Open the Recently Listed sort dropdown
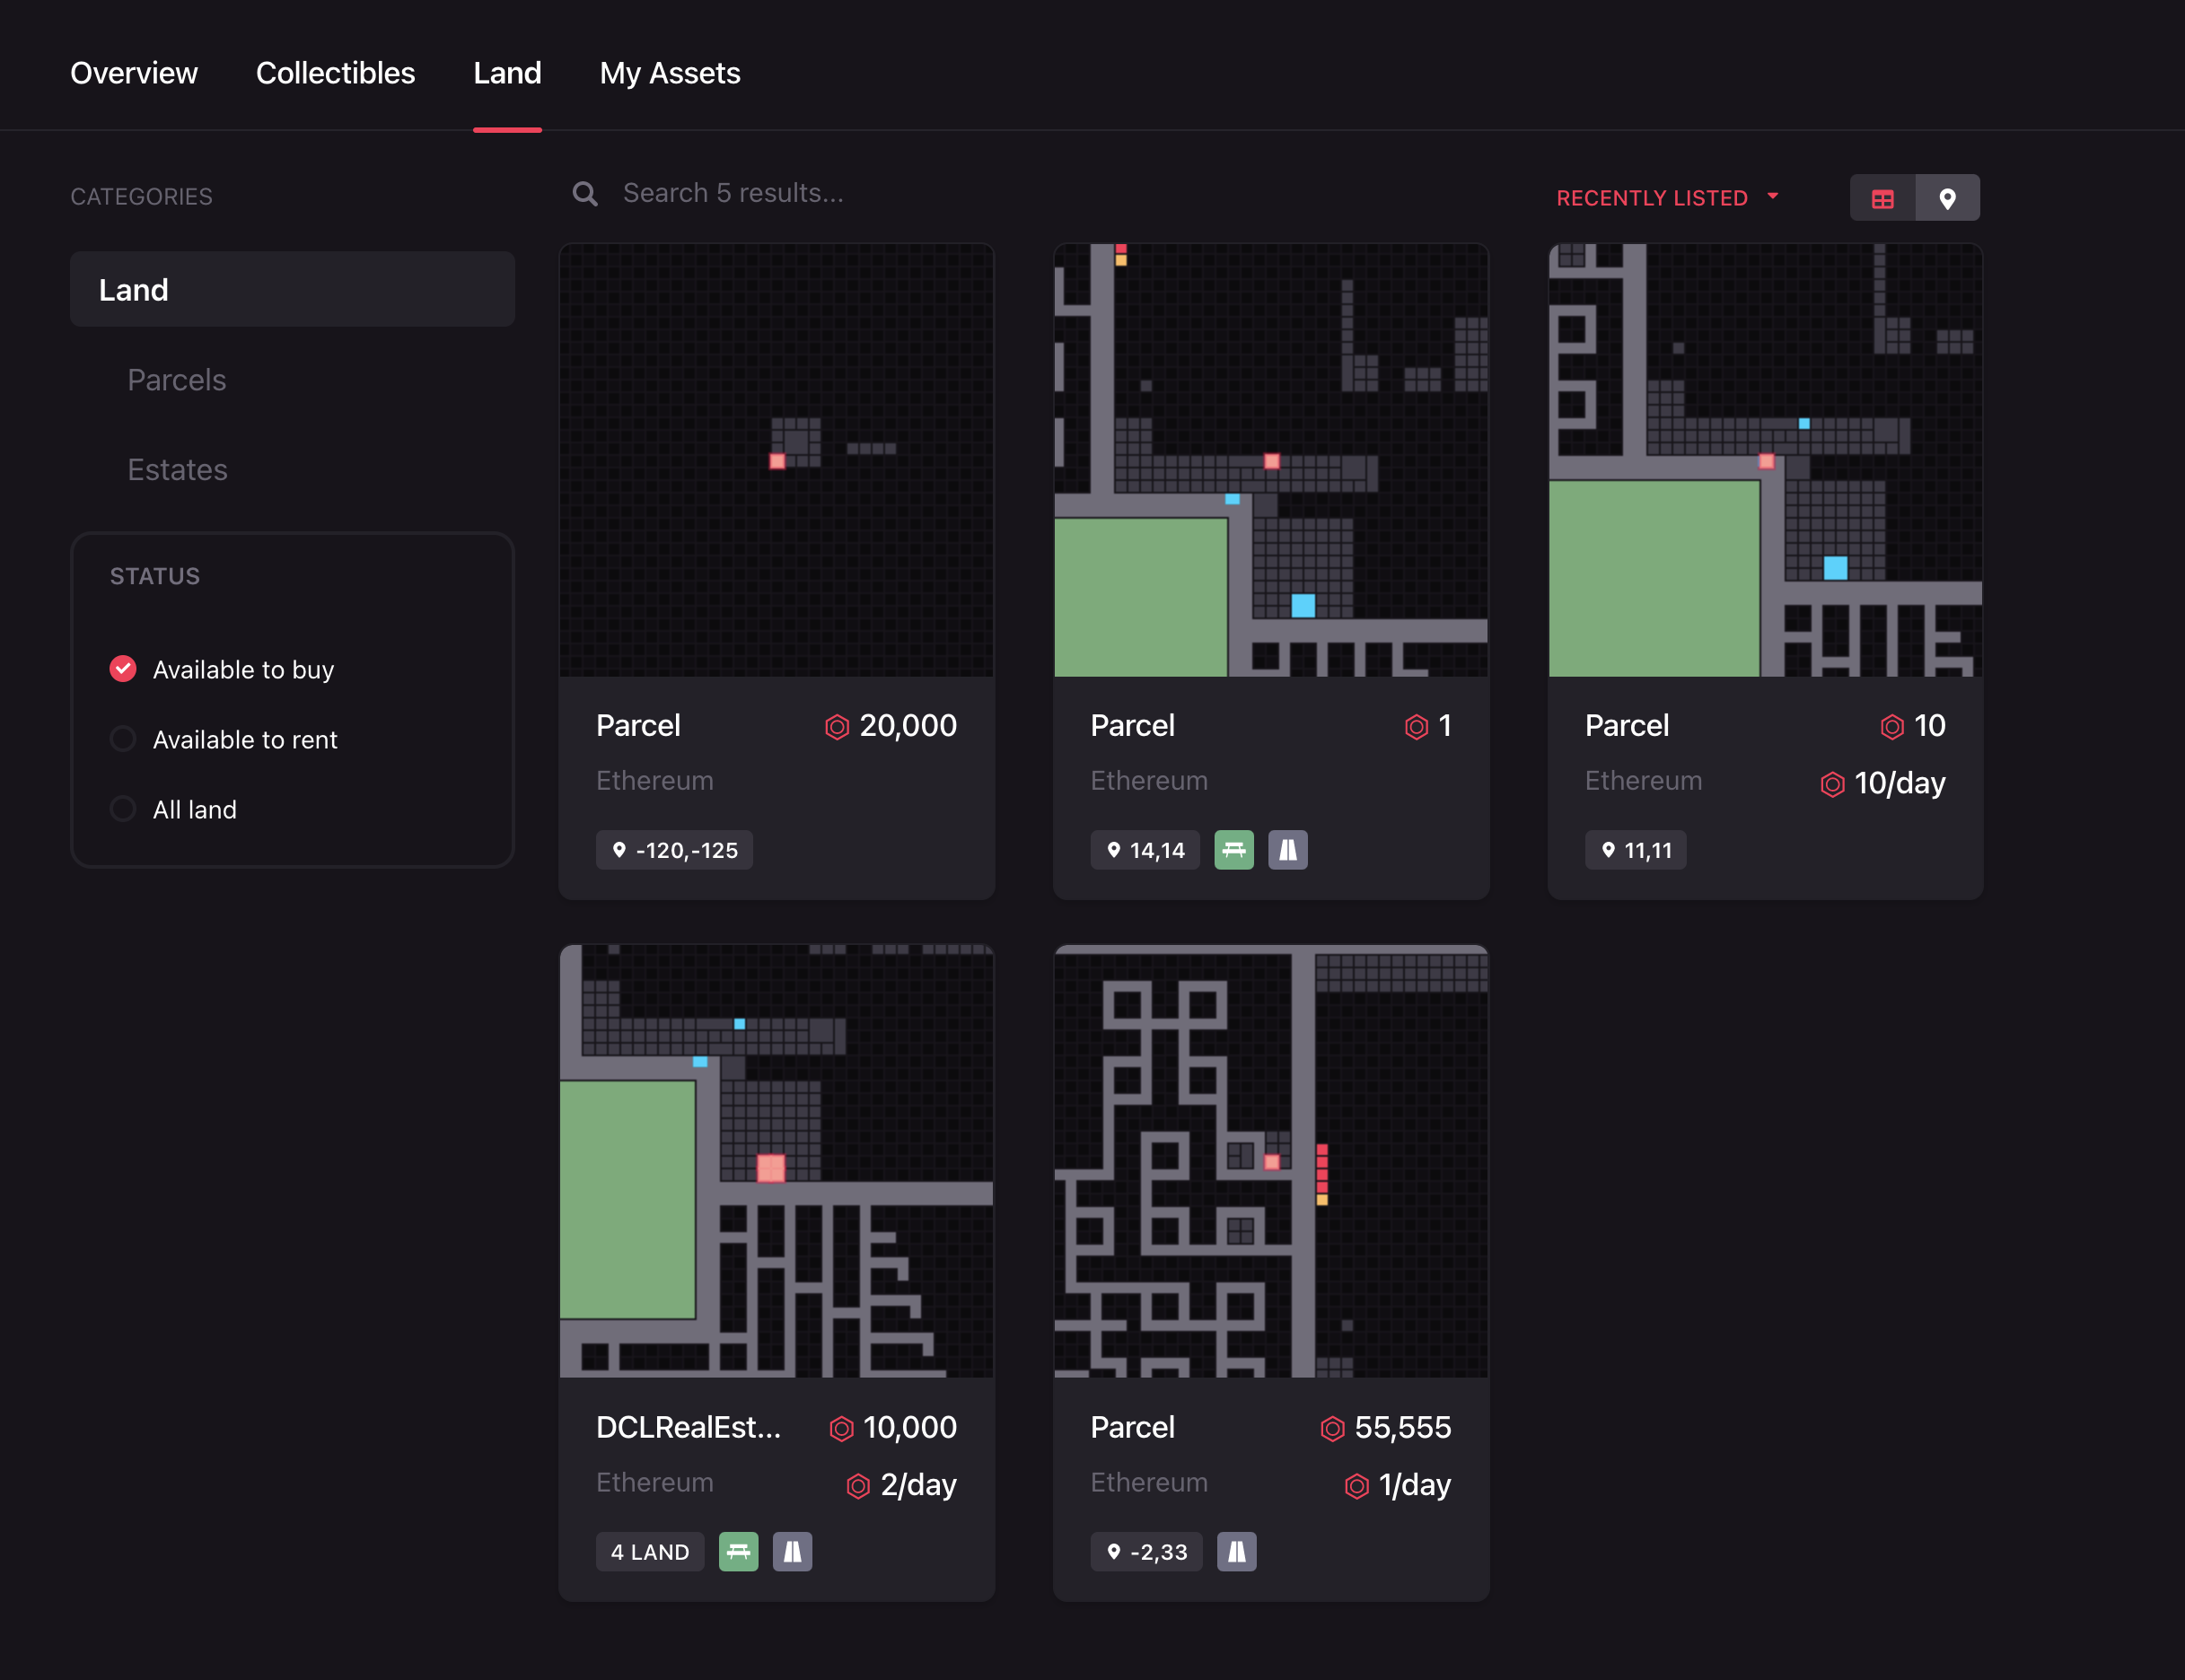This screenshot has height=1680, width=2185. click(1652, 198)
